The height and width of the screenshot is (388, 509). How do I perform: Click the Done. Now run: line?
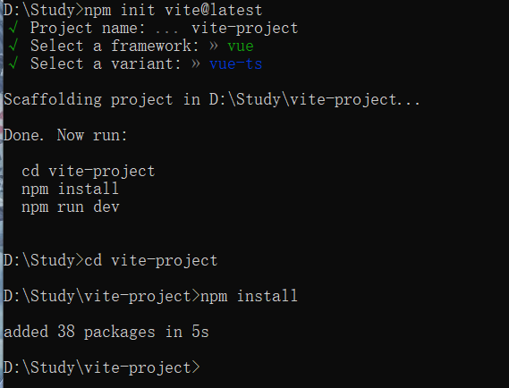click(x=65, y=135)
